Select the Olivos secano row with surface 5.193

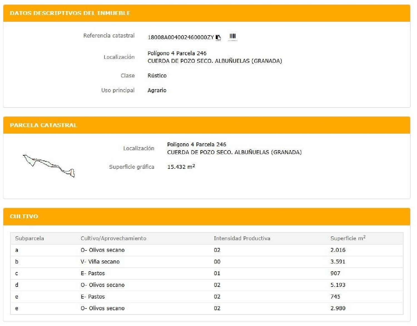102,285
